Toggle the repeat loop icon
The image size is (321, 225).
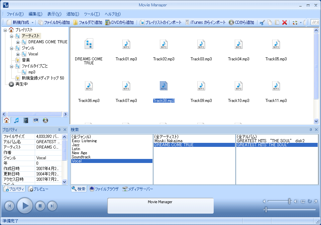(x=310, y=202)
